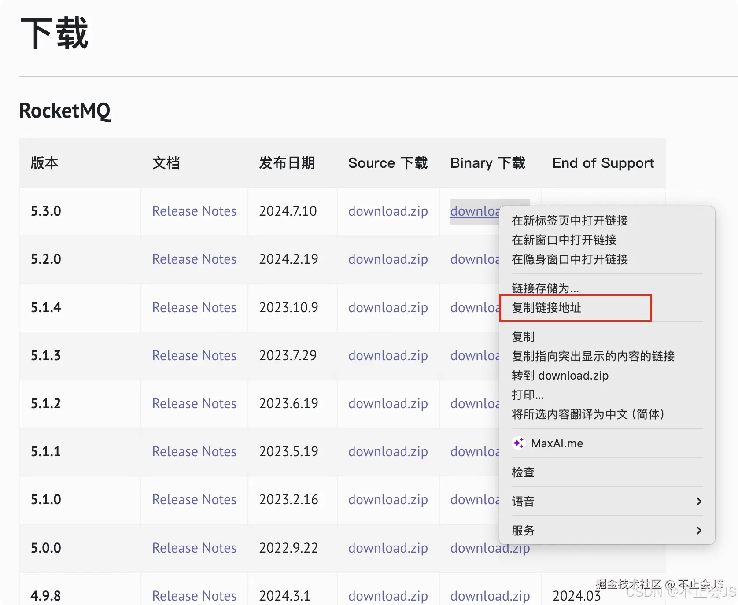The image size is (738, 605).
Task: Click the Source 下载 column header
Action: [x=388, y=163]
